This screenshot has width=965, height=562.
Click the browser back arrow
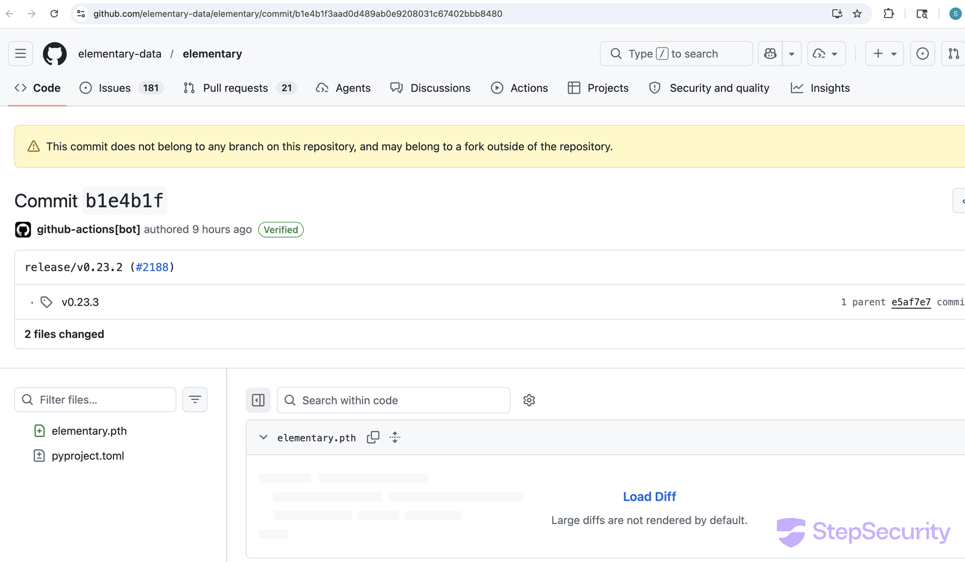pyautogui.click(x=10, y=13)
